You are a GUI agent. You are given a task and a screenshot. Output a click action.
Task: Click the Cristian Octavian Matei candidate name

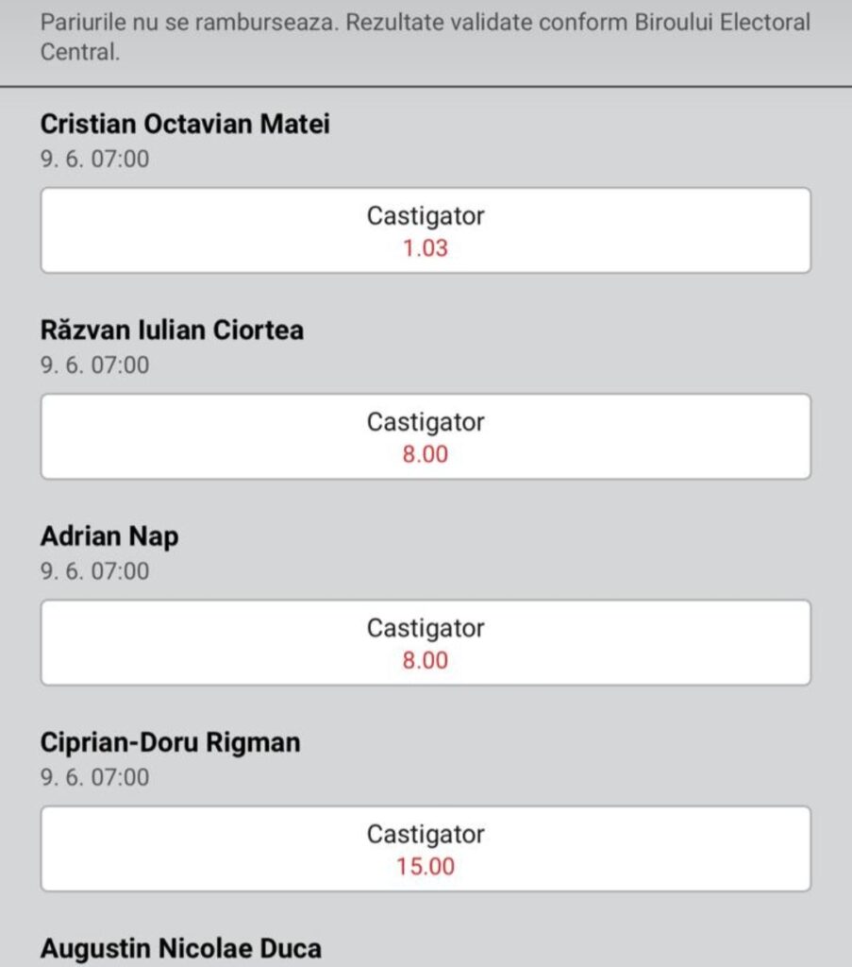click(185, 125)
